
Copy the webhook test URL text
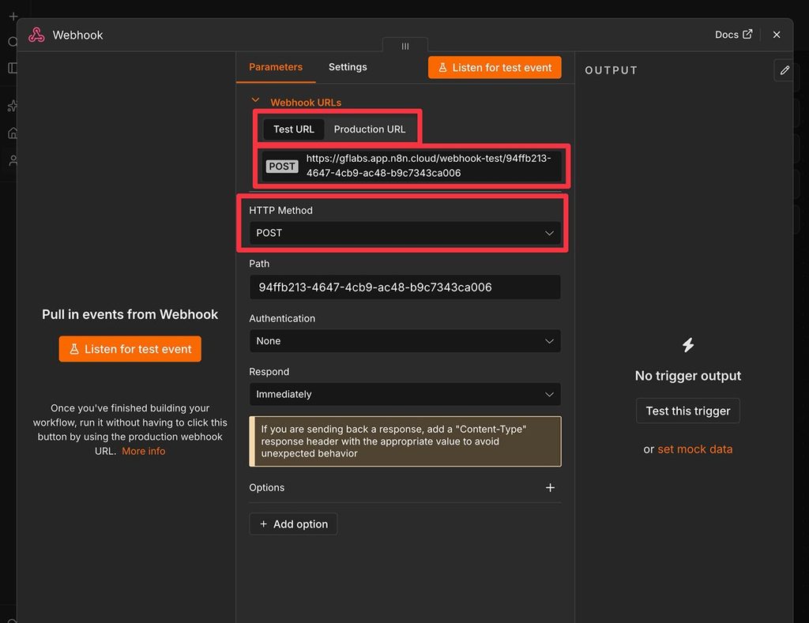pyautogui.click(x=428, y=166)
